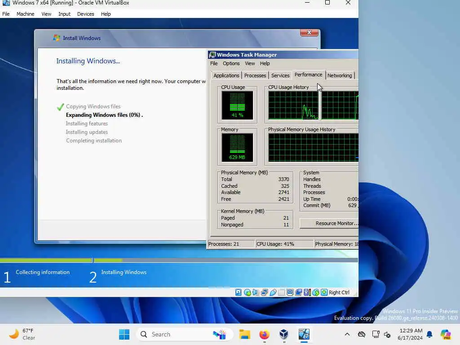Screen dimensions: 460x345
Task: Click the CPU Usage History graph
Action: (313, 105)
